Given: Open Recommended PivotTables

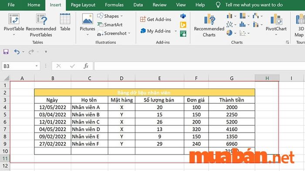Looking at the screenshot, I should tap(41, 25).
